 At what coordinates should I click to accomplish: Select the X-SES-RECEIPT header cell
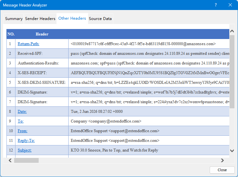(x=42, y=73)
